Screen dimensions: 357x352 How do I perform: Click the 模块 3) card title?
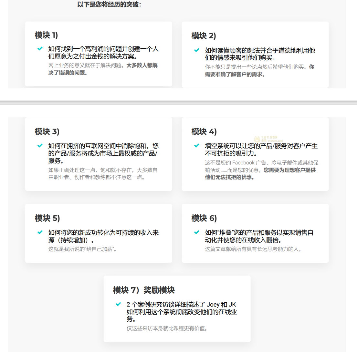pyautogui.click(x=47, y=131)
